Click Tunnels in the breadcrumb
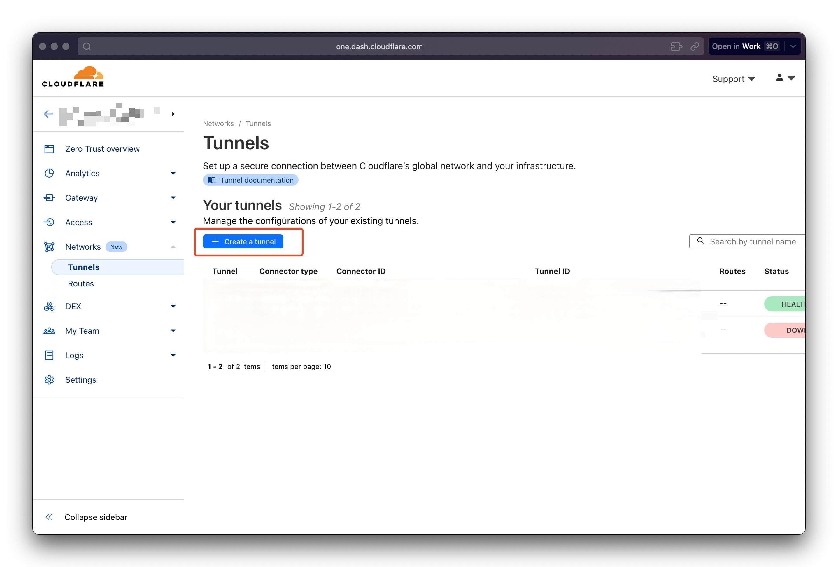Screen dimensions: 838x567 pyautogui.click(x=258, y=124)
